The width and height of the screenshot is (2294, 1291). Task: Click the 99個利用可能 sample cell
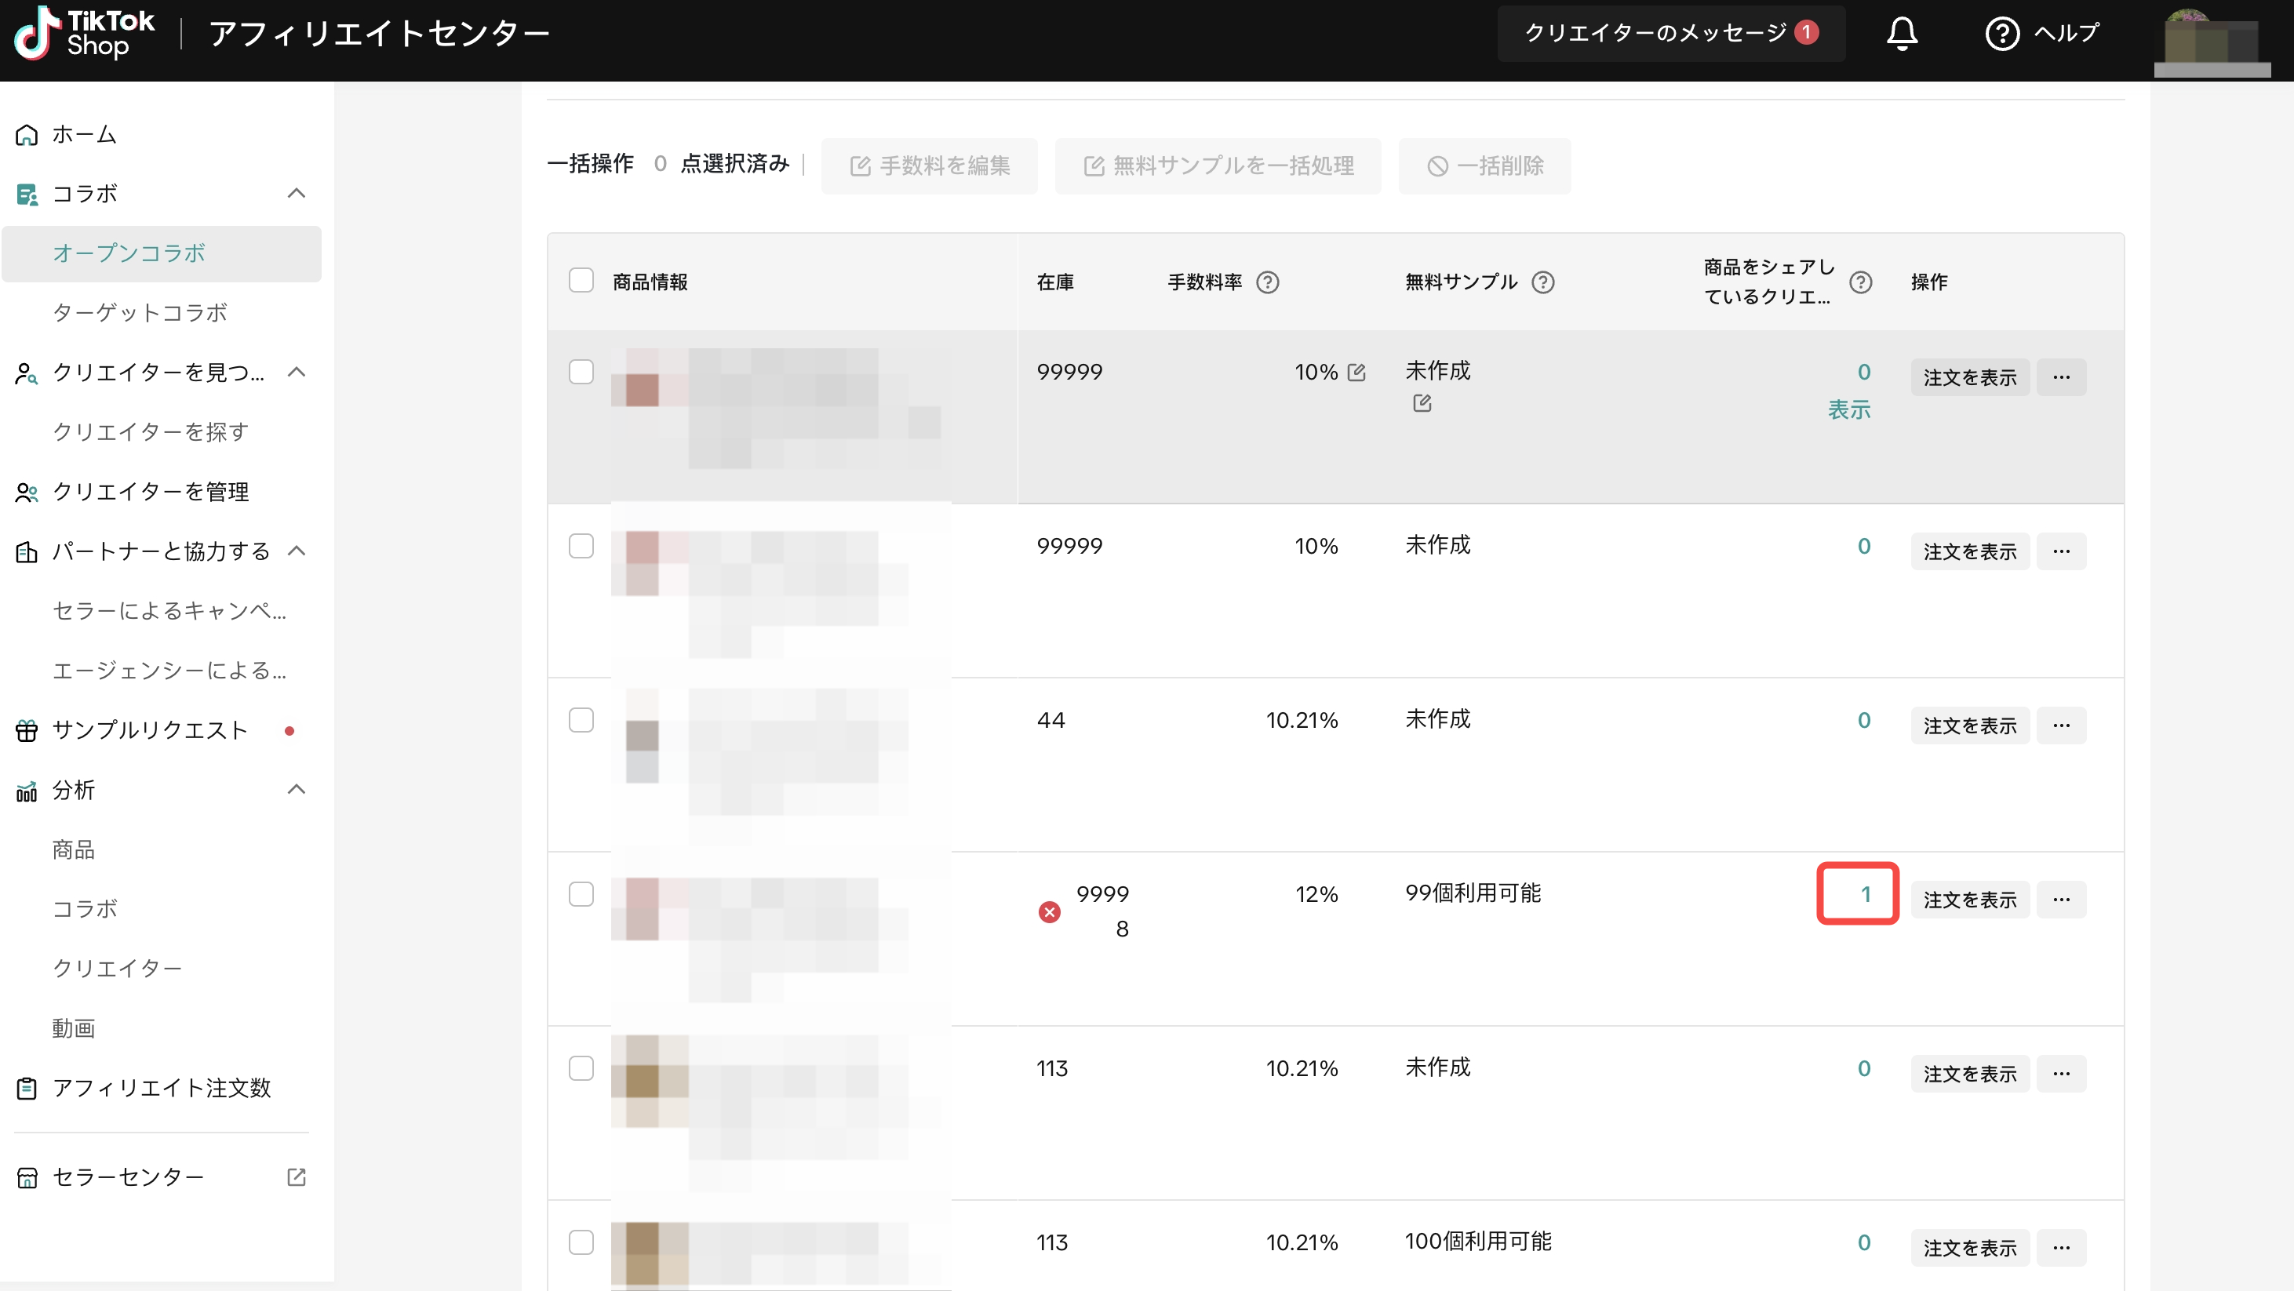point(1473,893)
